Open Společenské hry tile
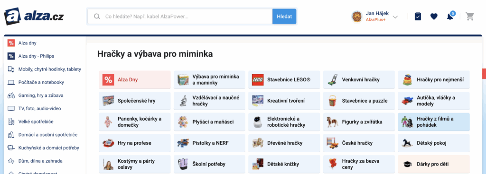 [135, 101]
